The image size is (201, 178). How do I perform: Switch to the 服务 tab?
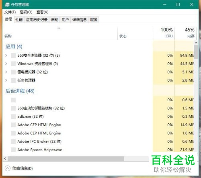(94, 20)
